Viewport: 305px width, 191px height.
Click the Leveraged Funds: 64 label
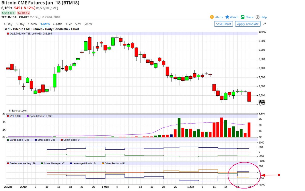(x=85, y=164)
